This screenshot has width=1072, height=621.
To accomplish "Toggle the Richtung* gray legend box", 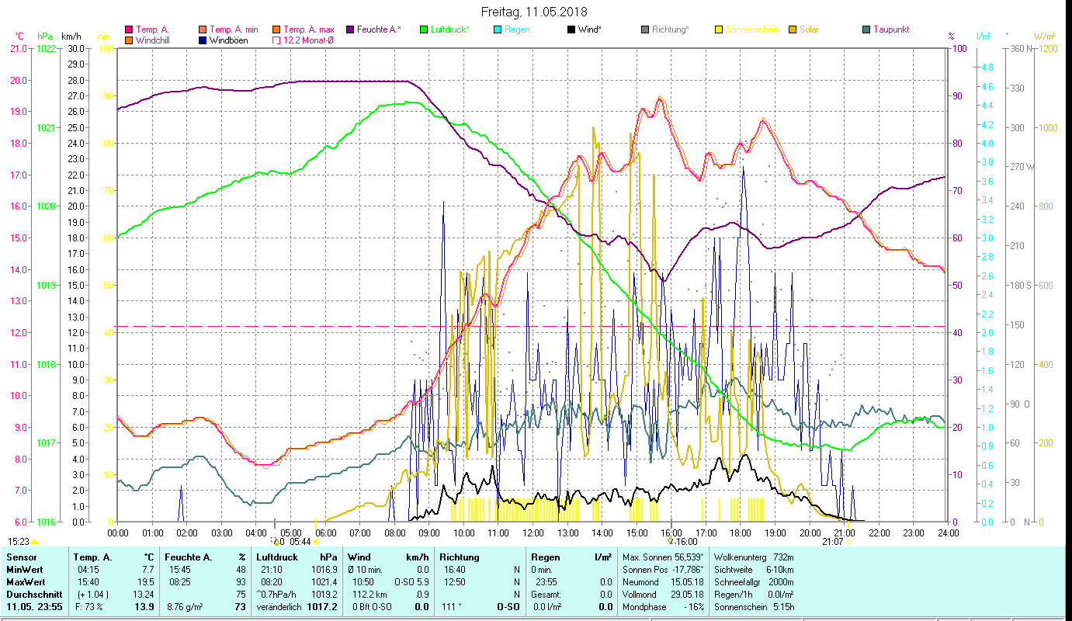I will [x=645, y=30].
